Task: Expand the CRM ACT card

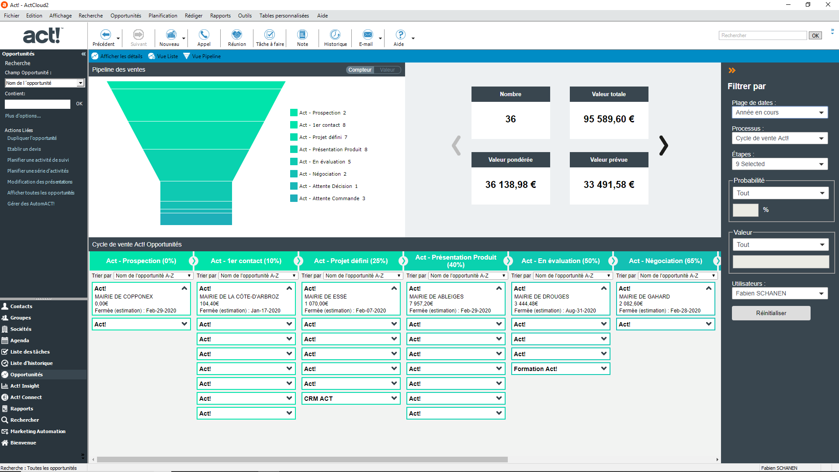Action: [x=394, y=399]
